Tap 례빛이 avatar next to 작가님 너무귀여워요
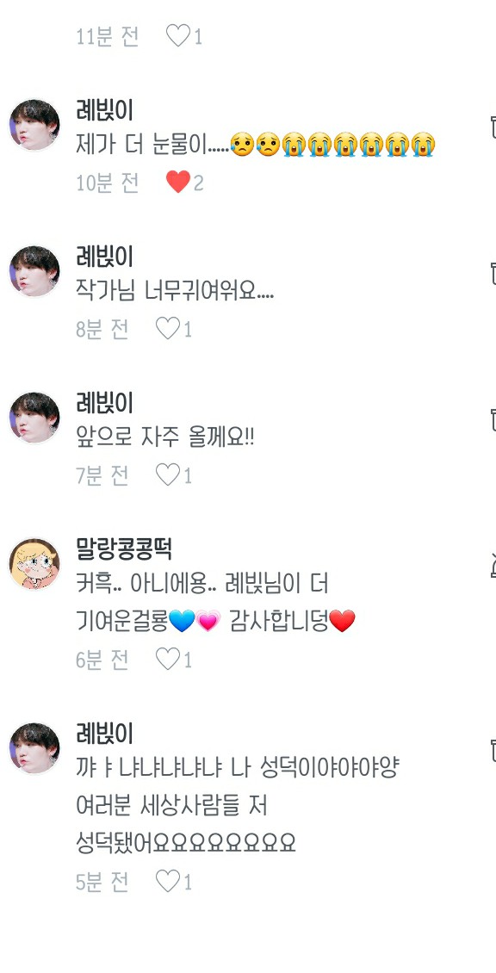Screen dimensions: 496x973 tap(34, 271)
